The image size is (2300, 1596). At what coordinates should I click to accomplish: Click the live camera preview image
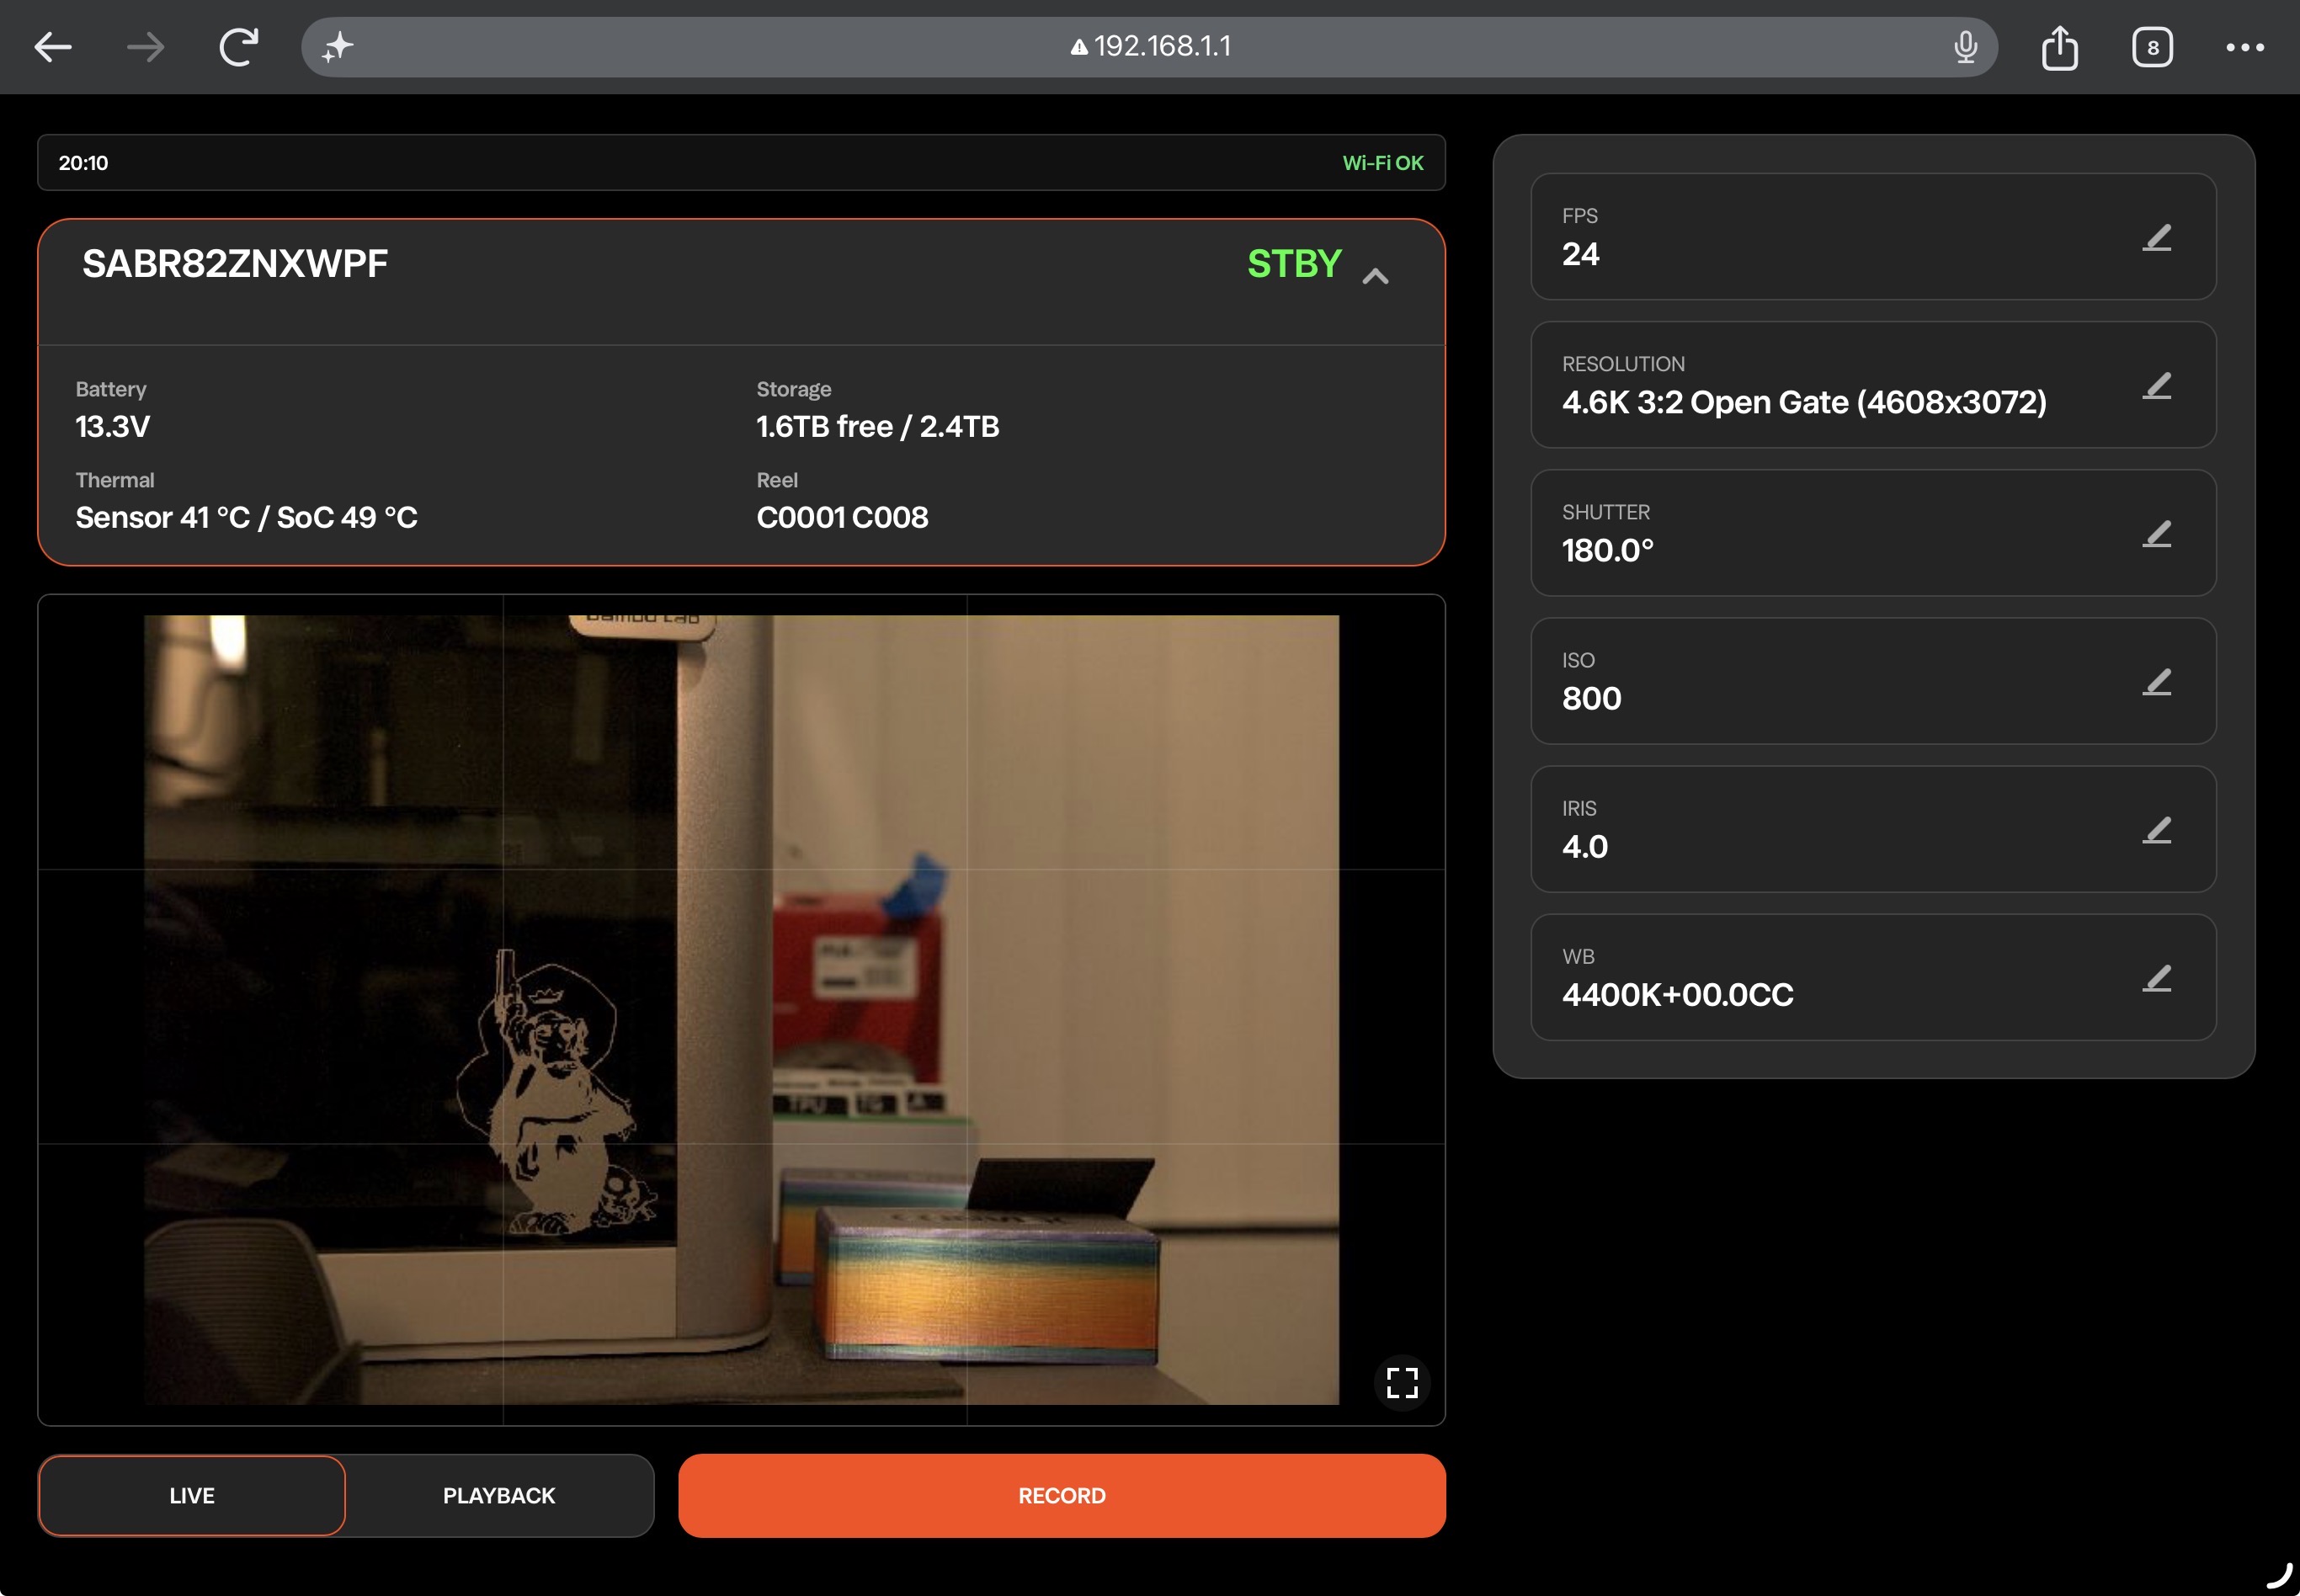click(741, 1009)
